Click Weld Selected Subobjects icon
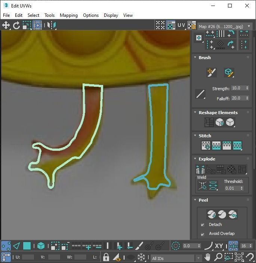Image resolution: width=256 pixels, height=263 pixels. 213,186
